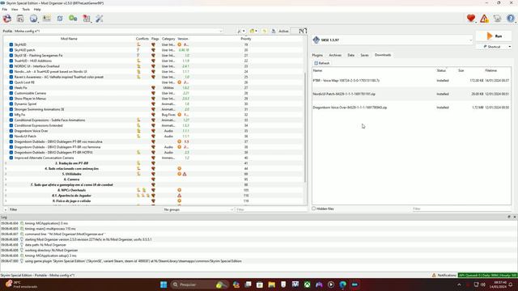The image size is (518, 291).
Task: Sort downloads by the Filetime column header
Action: [491, 70]
